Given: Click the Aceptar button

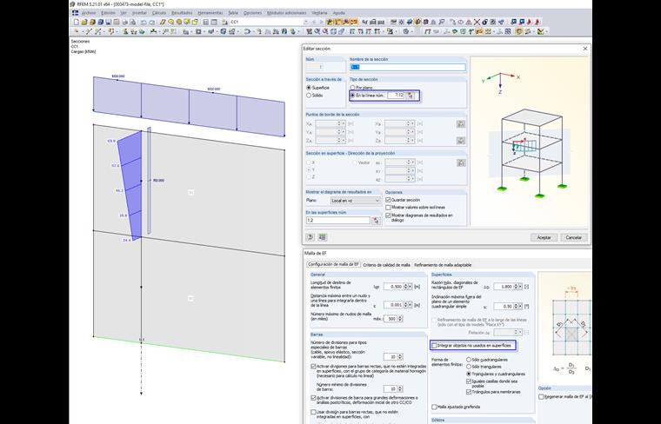Looking at the screenshot, I should (544, 237).
